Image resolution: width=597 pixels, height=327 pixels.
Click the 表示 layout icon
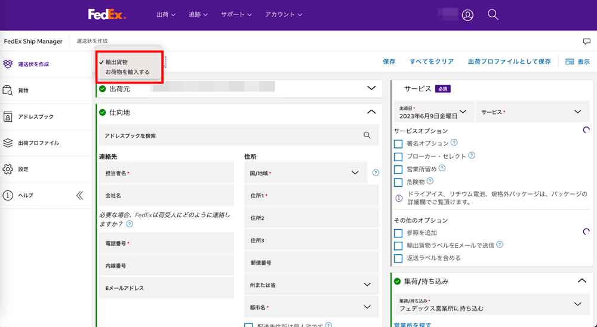pos(570,61)
